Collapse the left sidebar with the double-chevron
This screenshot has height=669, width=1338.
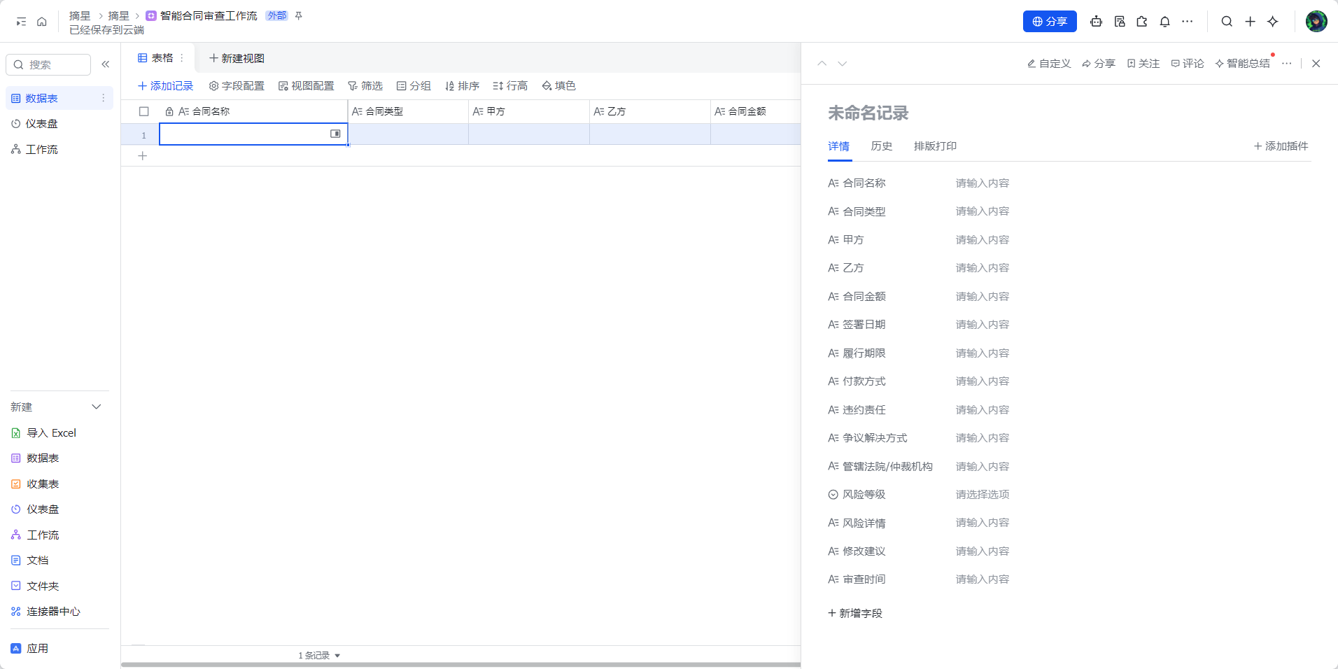[x=106, y=64]
